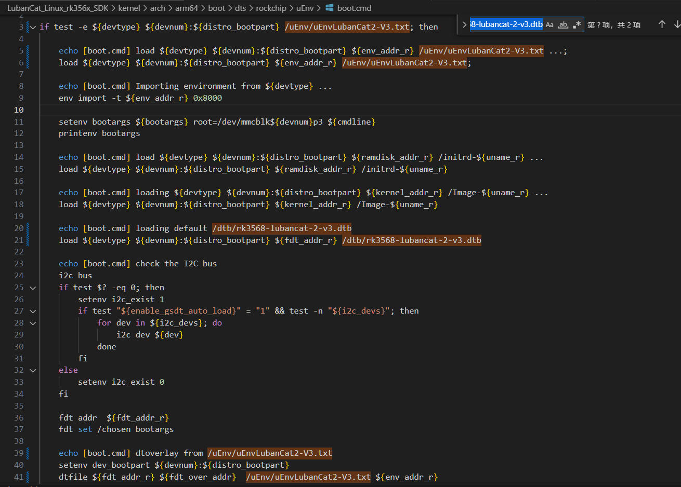Click LubanCat_Linux_rk356x_SDK breadcrumb root
This screenshot has width=681, height=487.
pyautogui.click(x=58, y=8)
